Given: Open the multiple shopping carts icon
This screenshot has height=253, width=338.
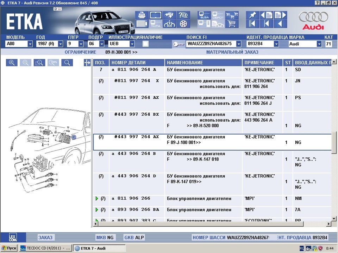Looking at the screenshot, I should click(232, 15).
